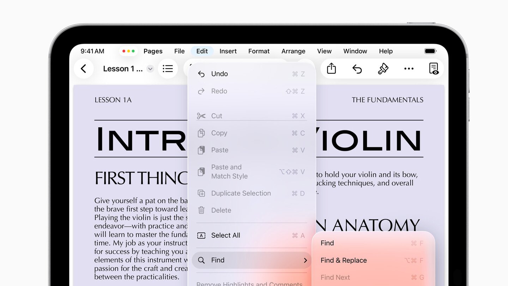Open the Pages menu
The height and width of the screenshot is (286, 508).
[x=153, y=51]
